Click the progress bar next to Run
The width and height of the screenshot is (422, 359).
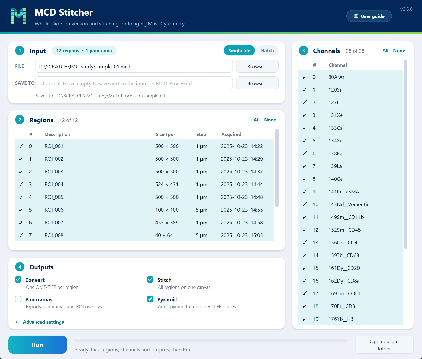(x=211, y=341)
